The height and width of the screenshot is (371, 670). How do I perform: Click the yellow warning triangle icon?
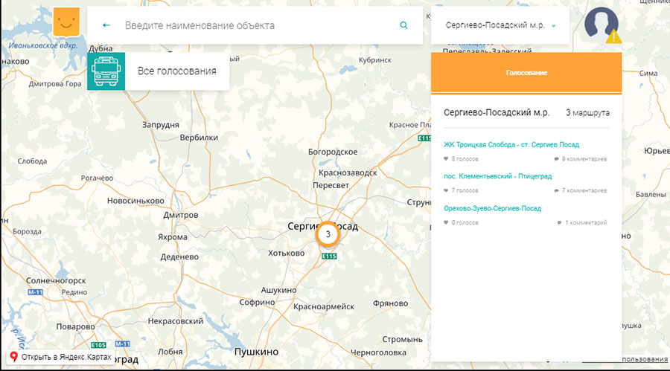tap(613, 36)
